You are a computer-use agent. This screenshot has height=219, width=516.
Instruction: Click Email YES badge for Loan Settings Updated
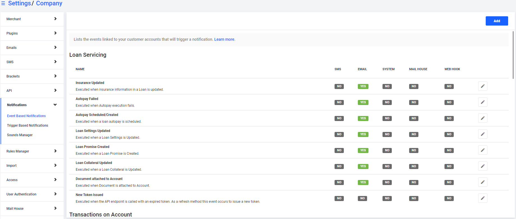[363, 134]
